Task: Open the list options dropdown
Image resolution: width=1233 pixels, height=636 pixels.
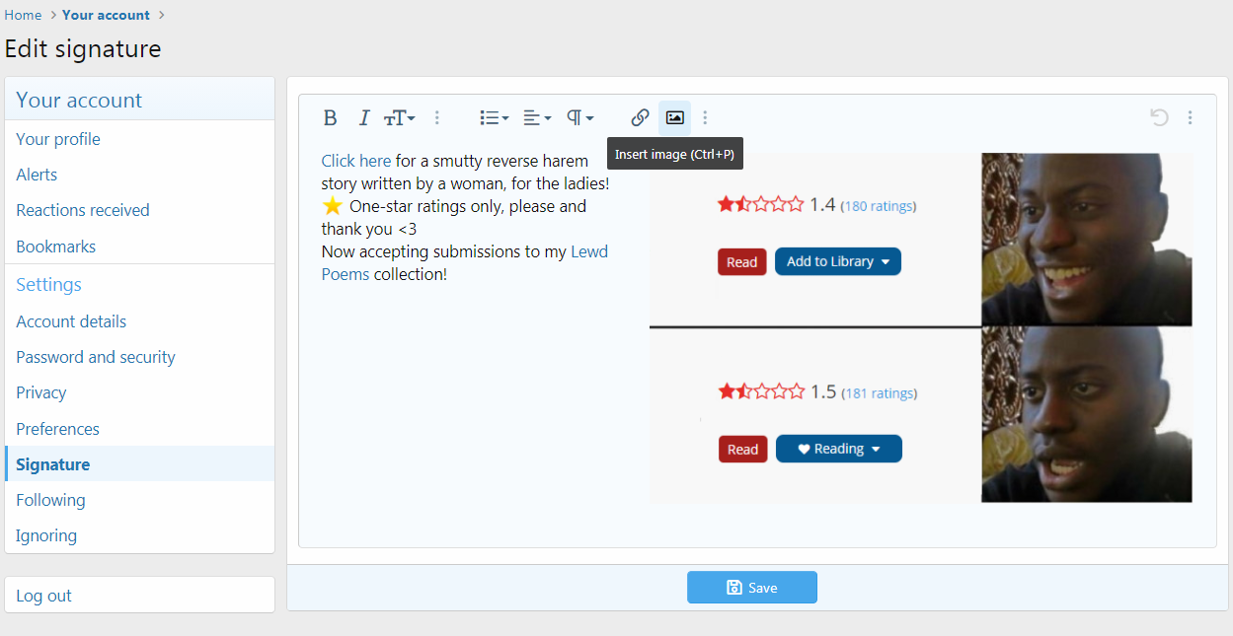Action: pos(494,118)
